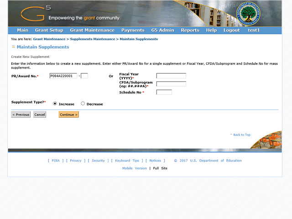292x219 pixels.
Task: Click the test1 user item
Action: click(254, 30)
